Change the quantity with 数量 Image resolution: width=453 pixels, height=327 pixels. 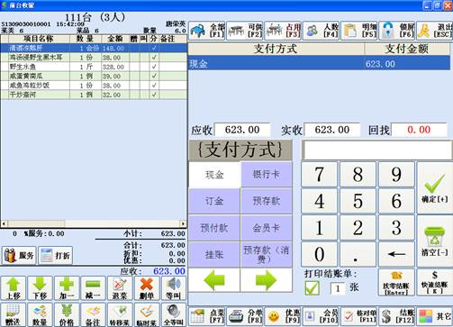(x=40, y=314)
